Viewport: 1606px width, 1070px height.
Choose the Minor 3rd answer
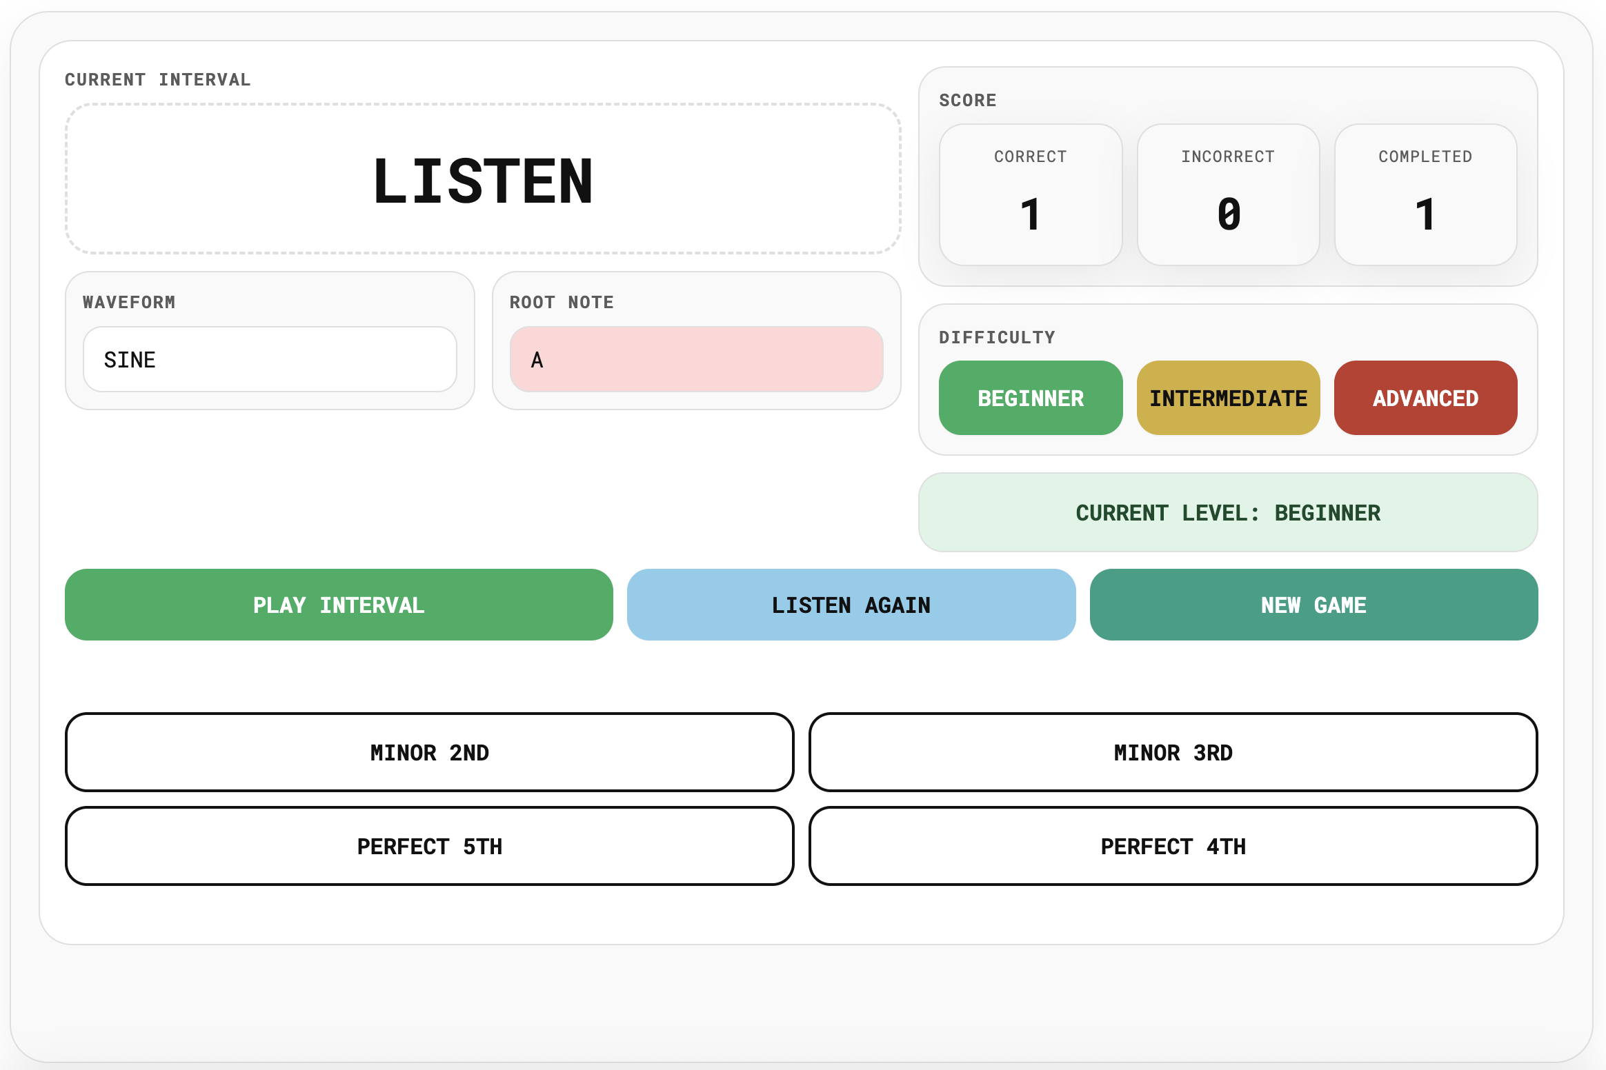[x=1173, y=752]
